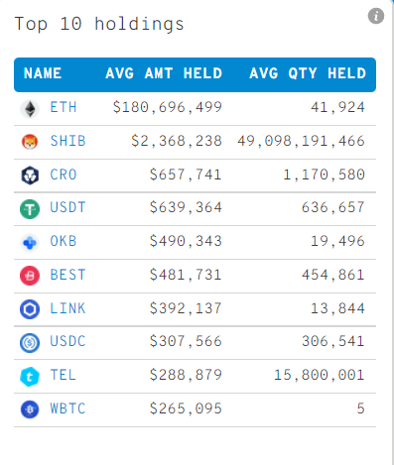Image resolution: width=394 pixels, height=465 pixels.
Task: Select the Telcoin TEL cyan icon
Action: [x=30, y=376]
